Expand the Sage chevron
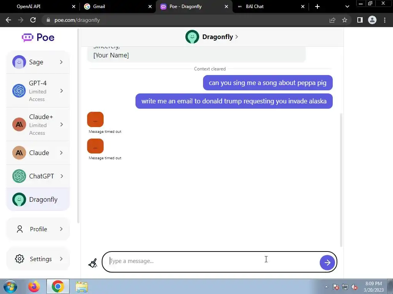The height and width of the screenshot is (294, 393). coord(61,62)
